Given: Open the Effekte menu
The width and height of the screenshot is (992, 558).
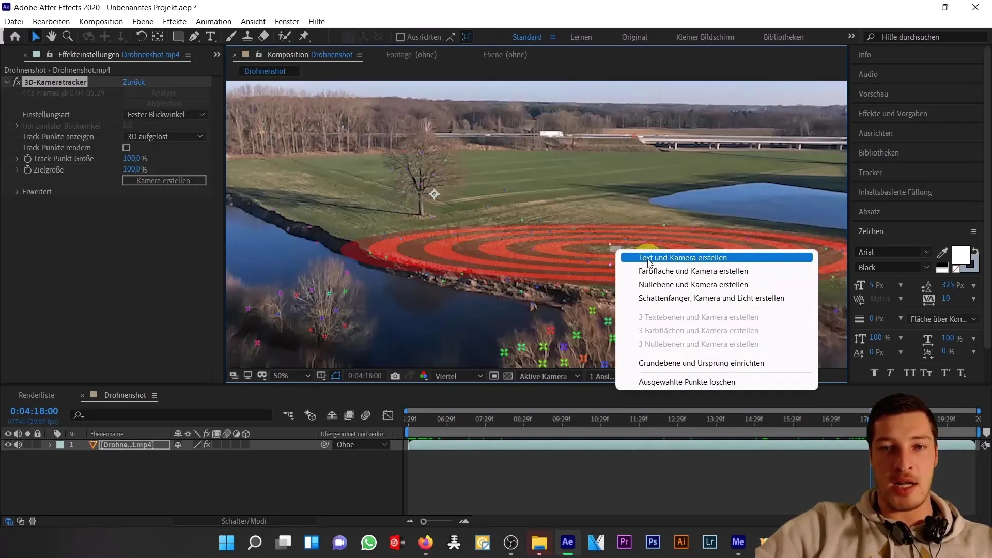Looking at the screenshot, I should pyautogui.click(x=175, y=22).
